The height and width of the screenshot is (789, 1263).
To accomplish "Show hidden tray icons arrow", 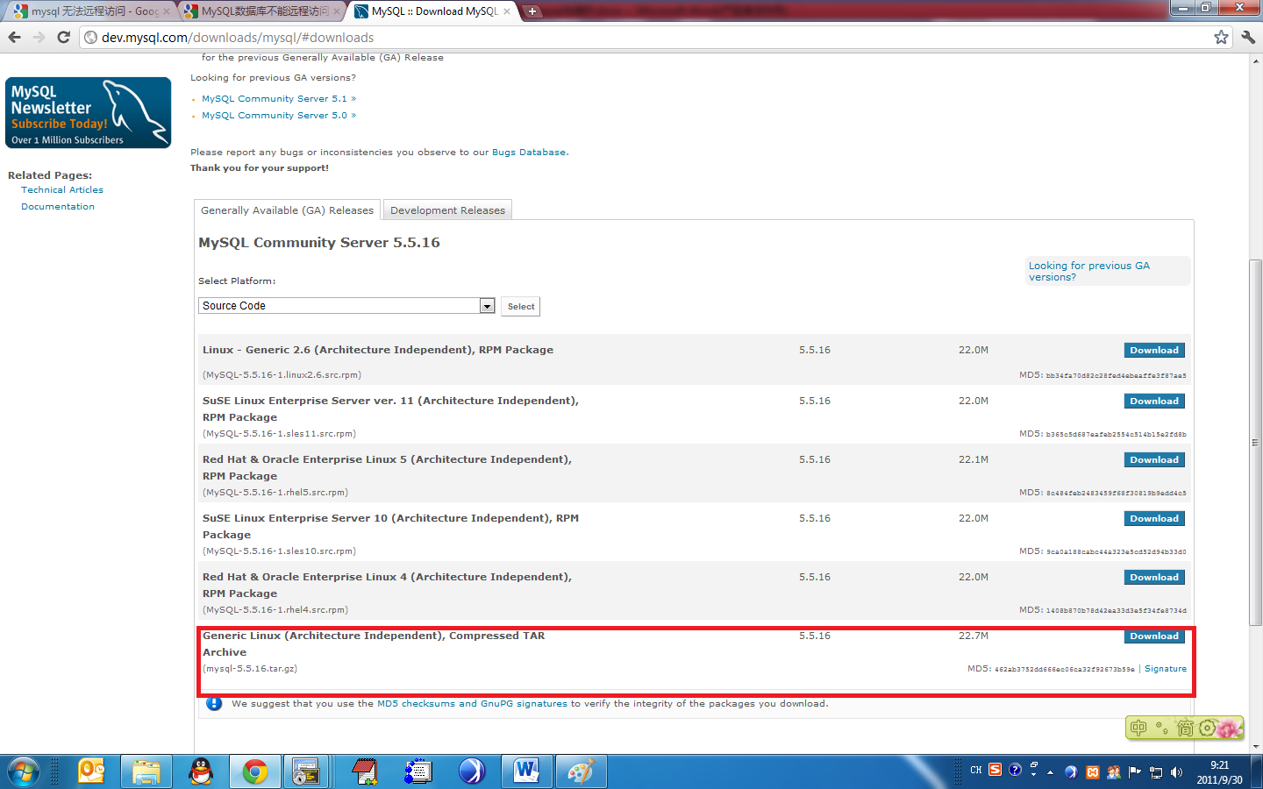I will click(1050, 772).
